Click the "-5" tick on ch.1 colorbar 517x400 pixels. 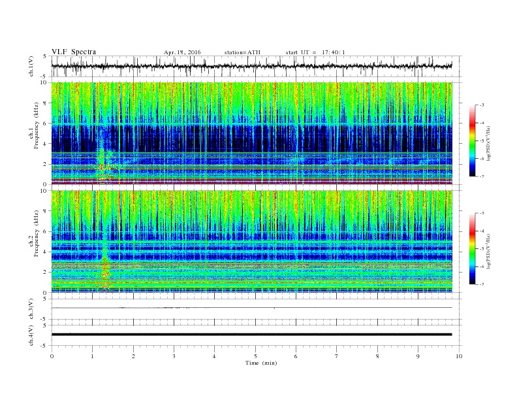pos(482,141)
